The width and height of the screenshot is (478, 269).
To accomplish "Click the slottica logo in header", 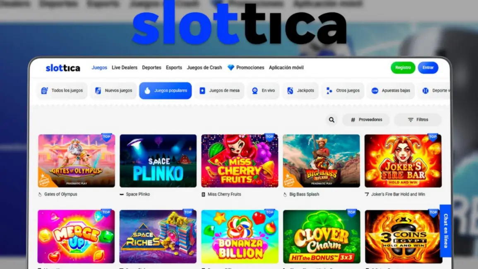I will pyautogui.click(x=63, y=68).
